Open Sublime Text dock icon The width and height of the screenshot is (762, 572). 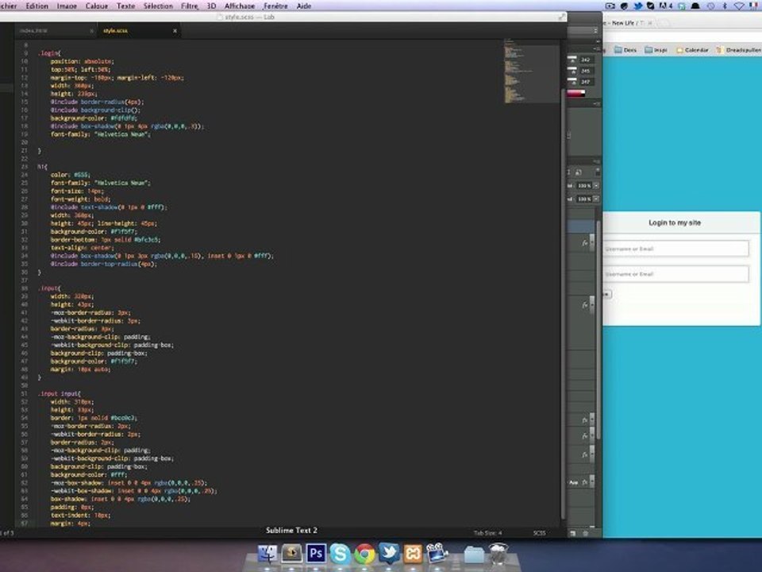click(291, 554)
